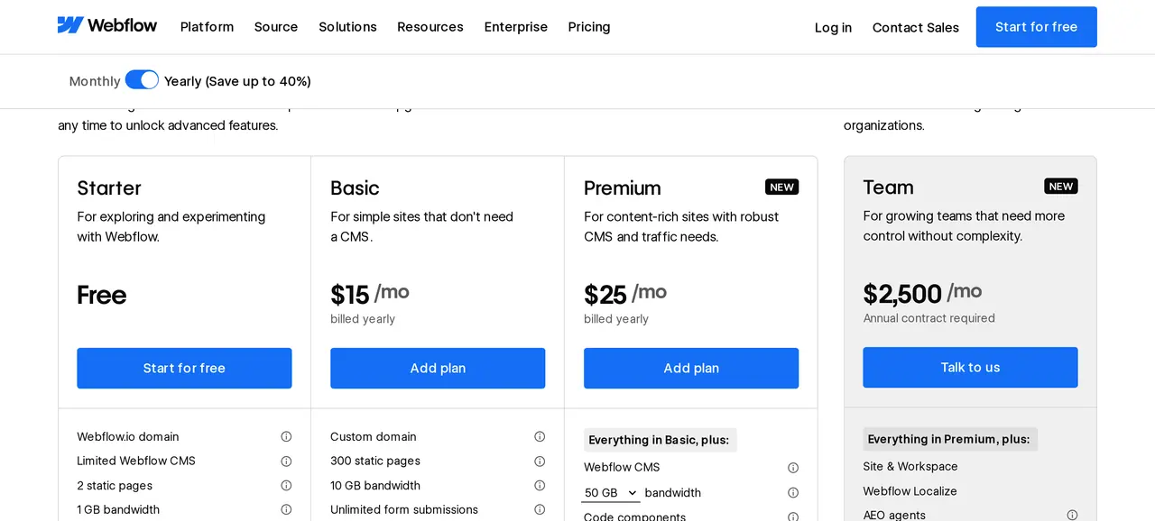Image resolution: width=1155 pixels, height=521 pixels.
Task: Open the Source menu
Action: [276, 27]
